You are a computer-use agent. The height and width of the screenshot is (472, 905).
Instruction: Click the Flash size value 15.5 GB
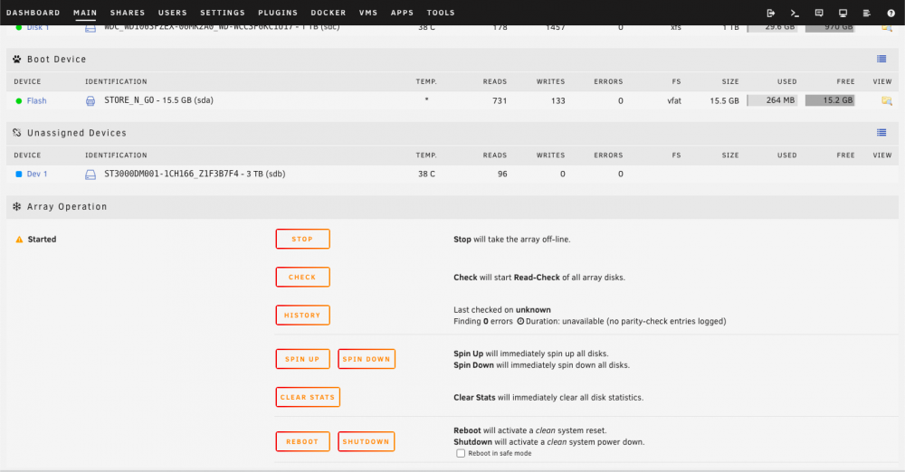tap(724, 101)
